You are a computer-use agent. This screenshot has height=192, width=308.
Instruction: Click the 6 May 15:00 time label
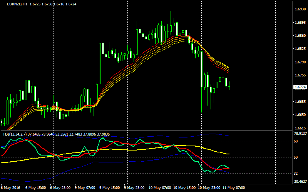(36, 188)
